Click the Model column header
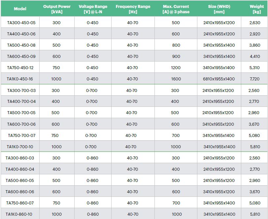 20,9
